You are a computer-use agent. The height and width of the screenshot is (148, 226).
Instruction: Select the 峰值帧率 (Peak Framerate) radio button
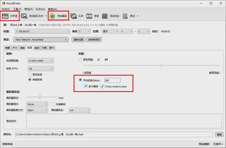click(x=30, y=80)
